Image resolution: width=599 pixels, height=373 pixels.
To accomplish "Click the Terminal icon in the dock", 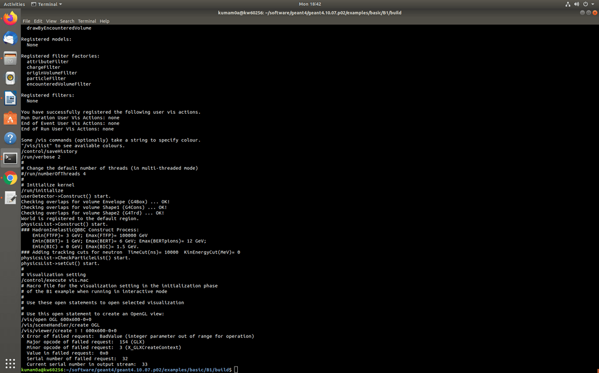I will pos(10,158).
